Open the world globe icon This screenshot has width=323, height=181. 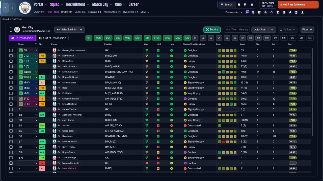point(245,5)
